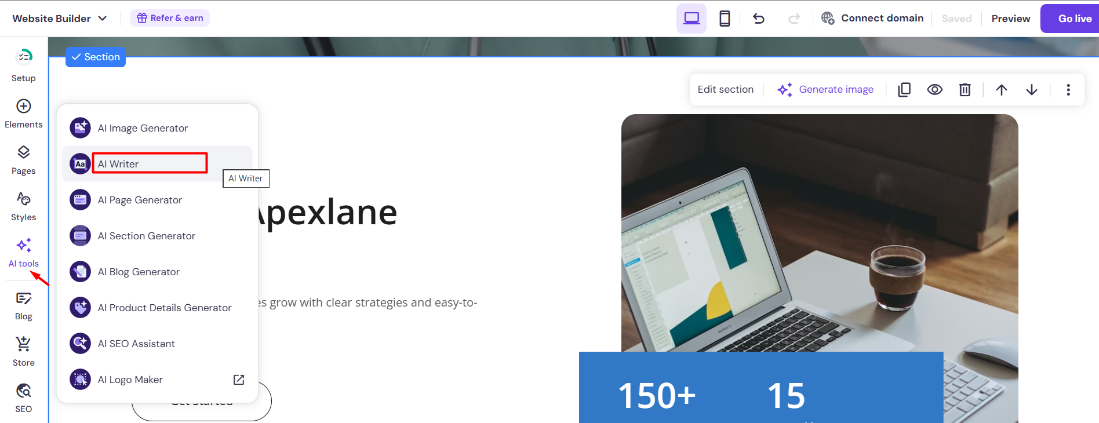This screenshot has height=423, width=1099.
Task: Delete the section with trash icon
Action: pyautogui.click(x=965, y=90)
